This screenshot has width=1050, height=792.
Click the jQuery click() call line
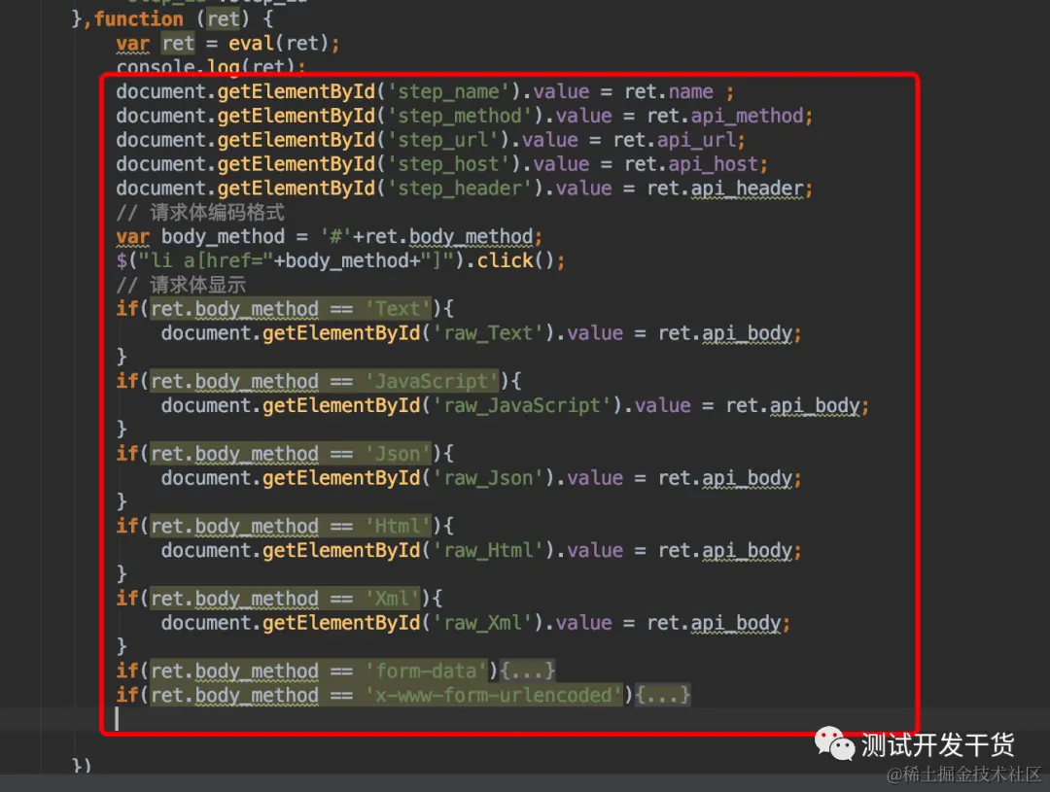pyautogui.click(x=340, y=260)
